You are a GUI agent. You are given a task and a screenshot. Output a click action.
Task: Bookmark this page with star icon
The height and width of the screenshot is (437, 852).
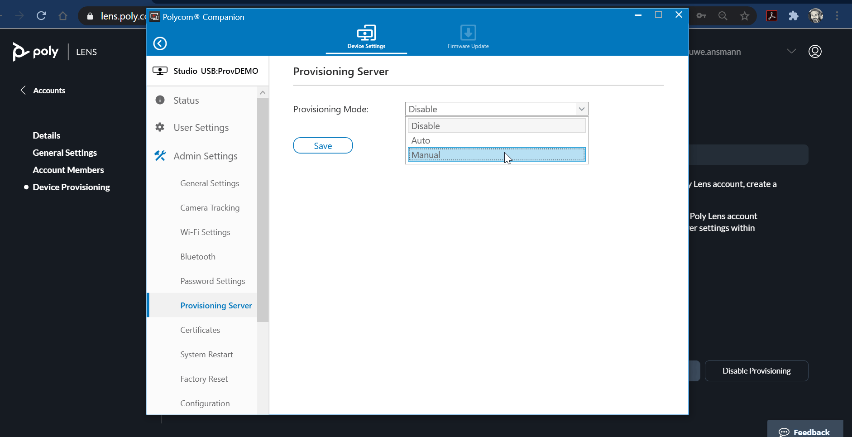coord(745,16)
